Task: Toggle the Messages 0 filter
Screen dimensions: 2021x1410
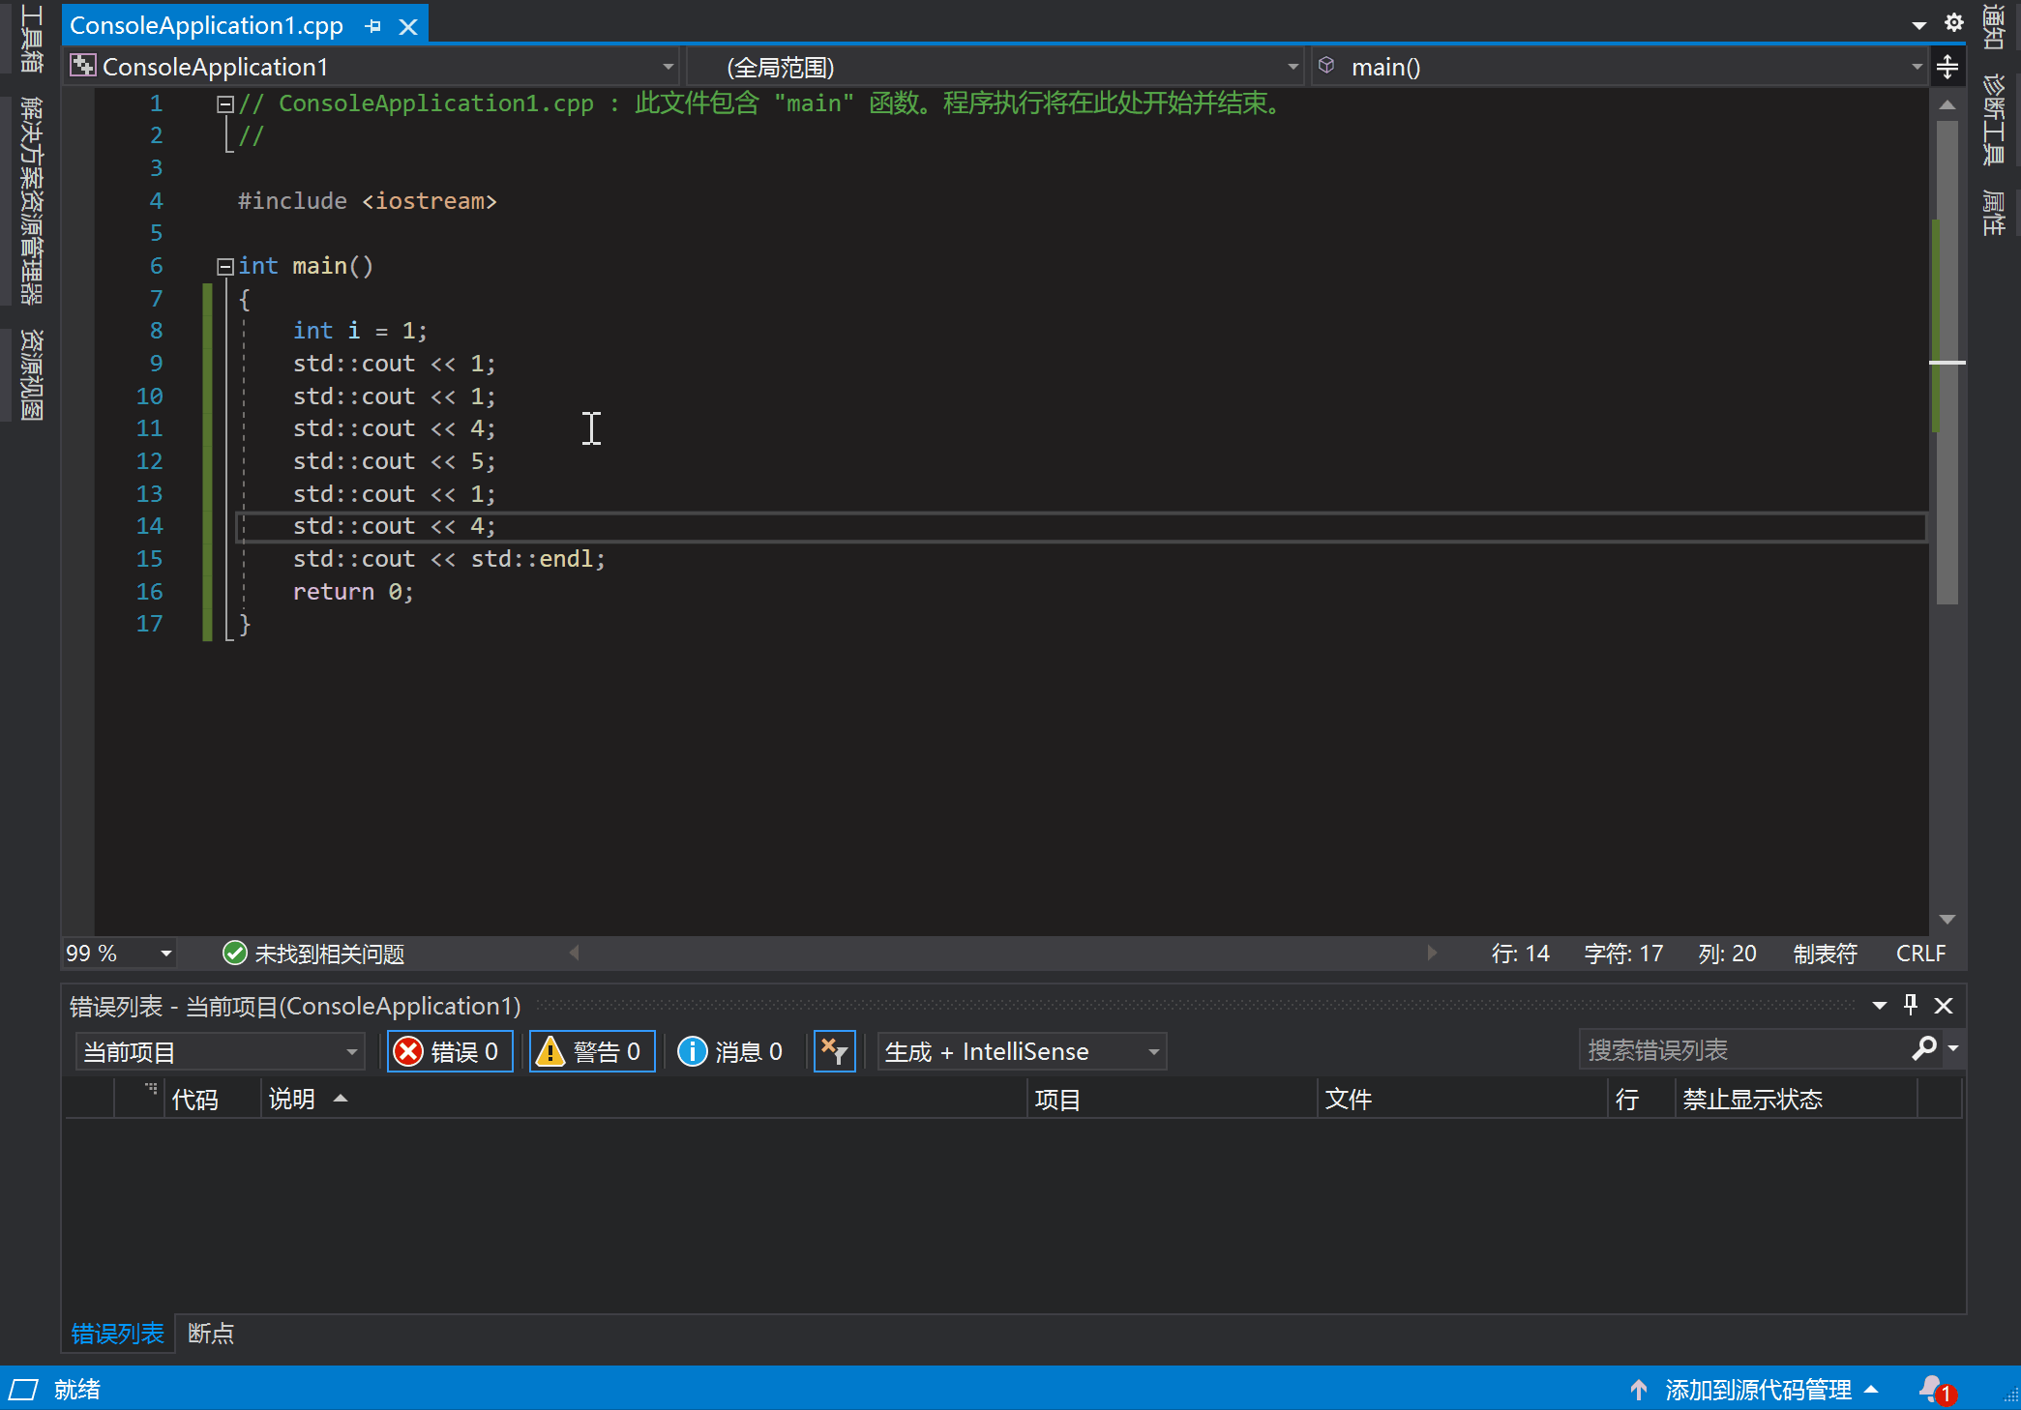Action: (x=730, y=1051)
